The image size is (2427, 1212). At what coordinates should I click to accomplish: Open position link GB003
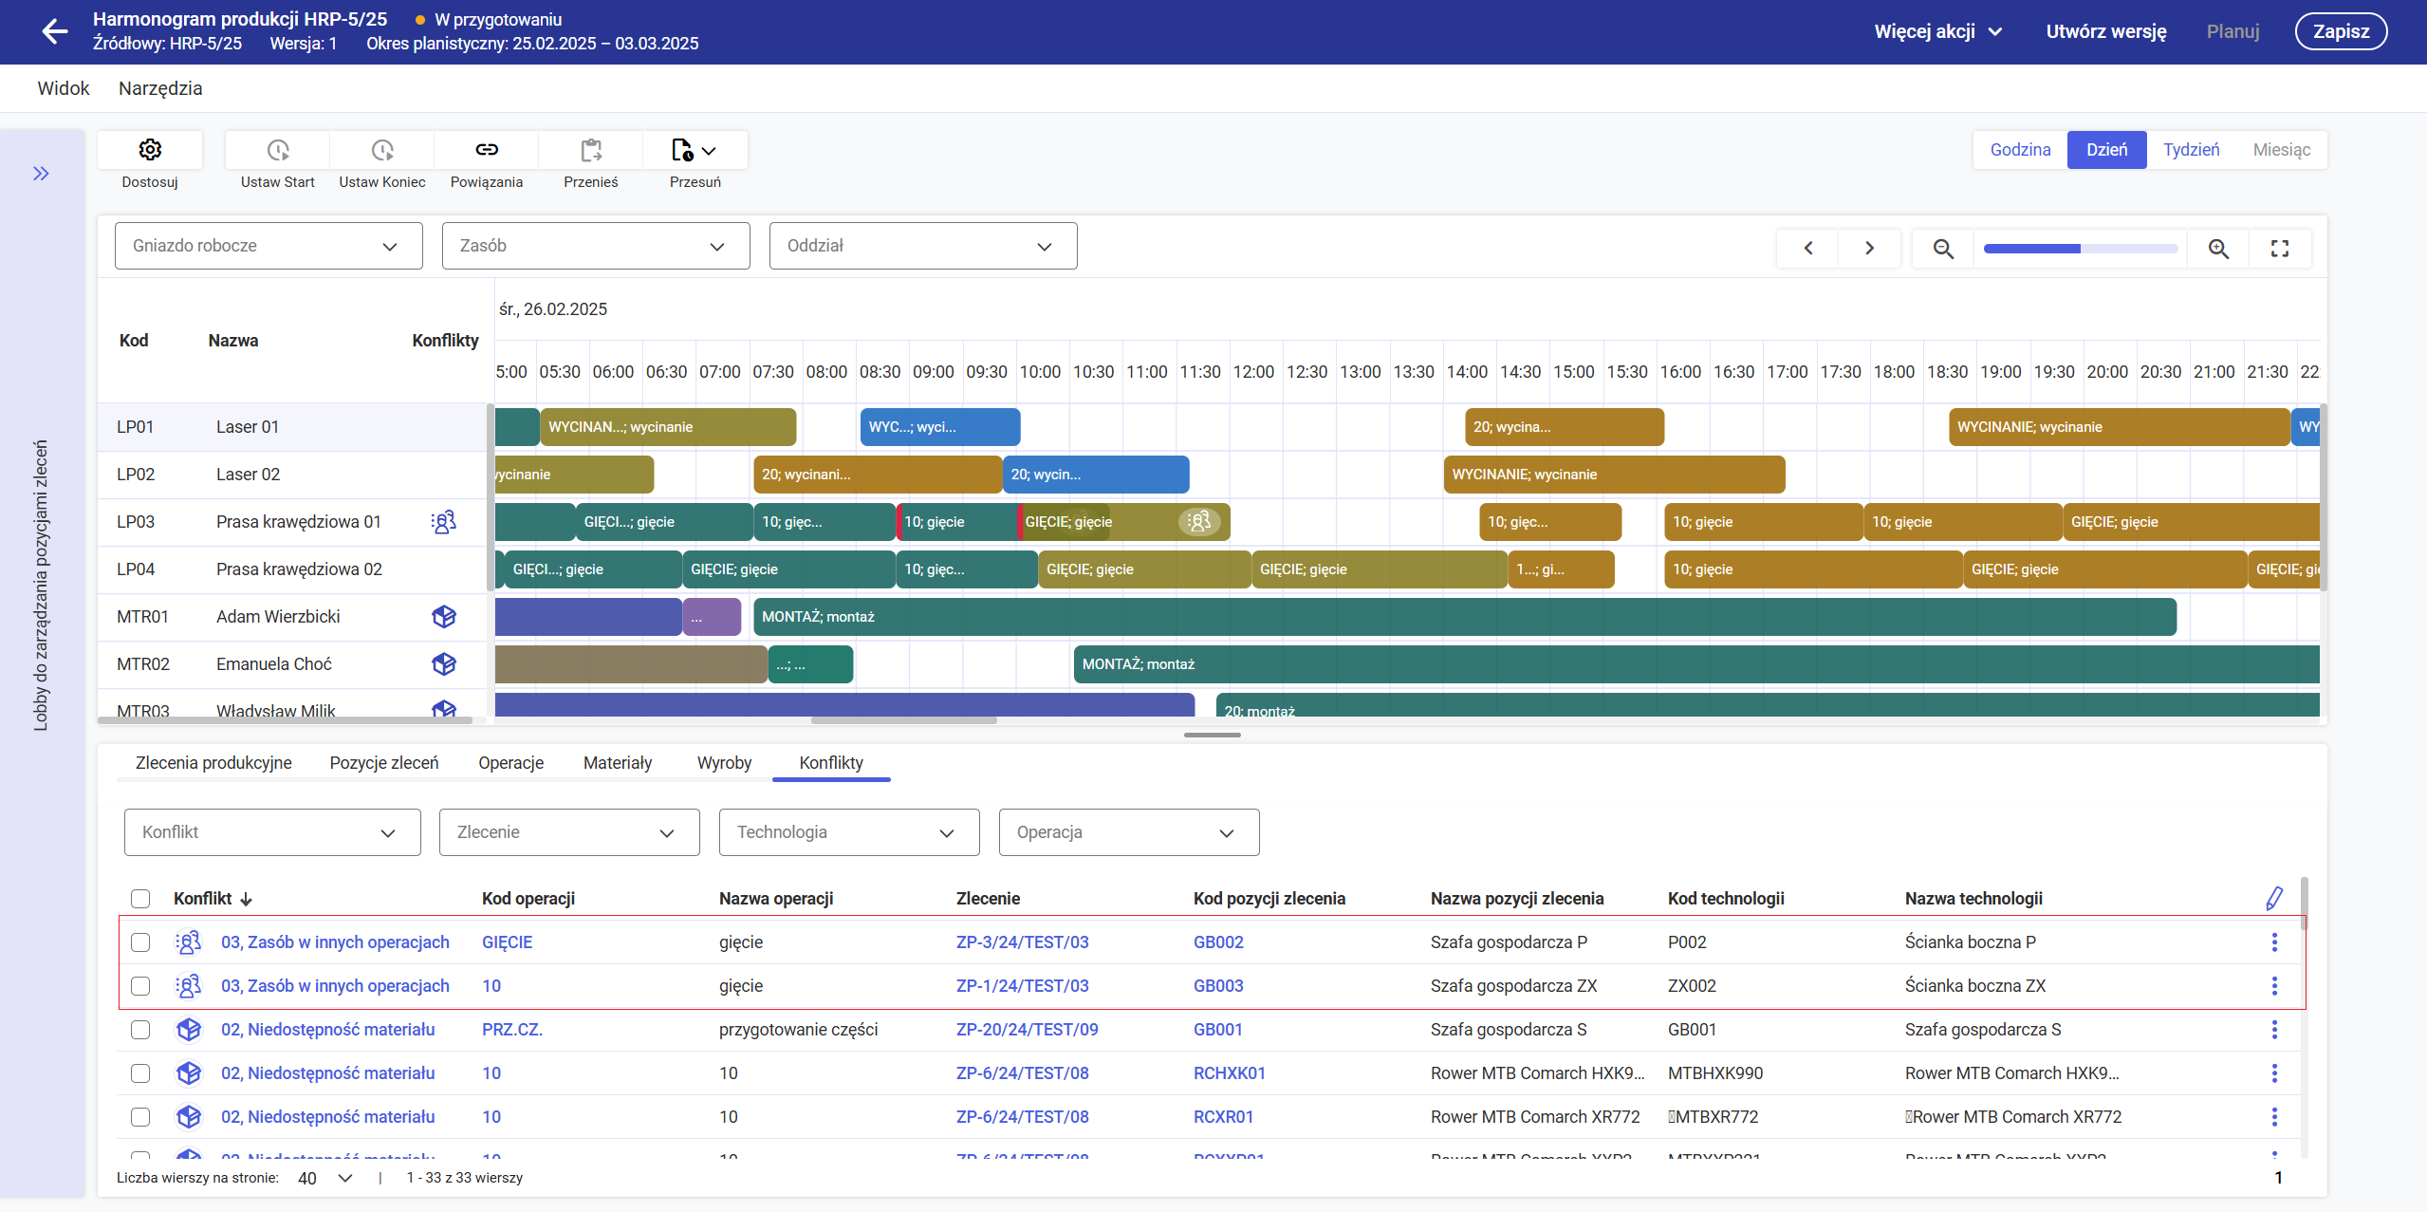(x=1218, y=986)
